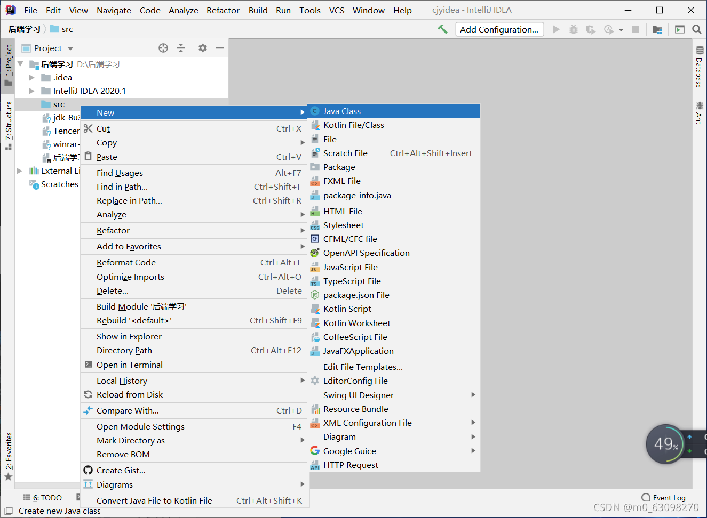Choose HTML File in New submenu
This screenshot has width=707, height=518.
click(394, 211)
